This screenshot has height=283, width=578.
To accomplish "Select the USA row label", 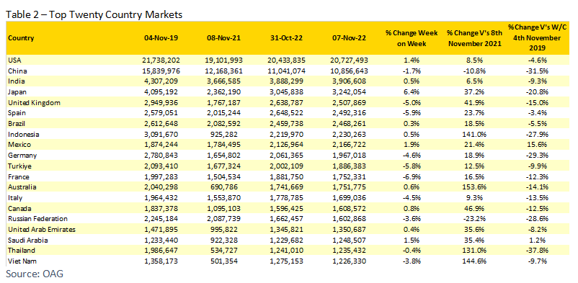I will coord(14,59).
